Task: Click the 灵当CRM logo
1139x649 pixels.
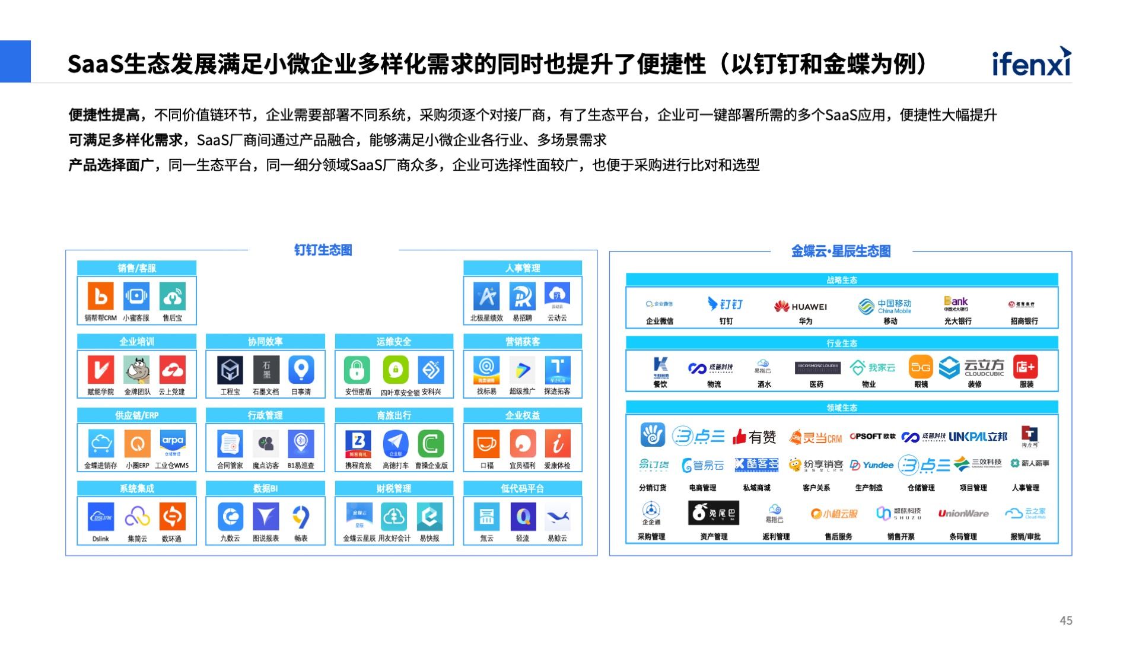Action: coord(816,437)
